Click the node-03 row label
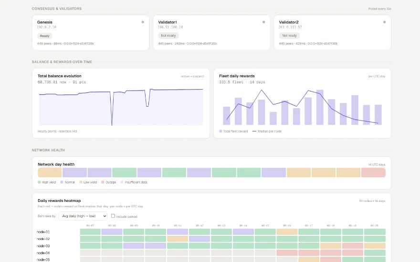 click(x=43, y=246)
